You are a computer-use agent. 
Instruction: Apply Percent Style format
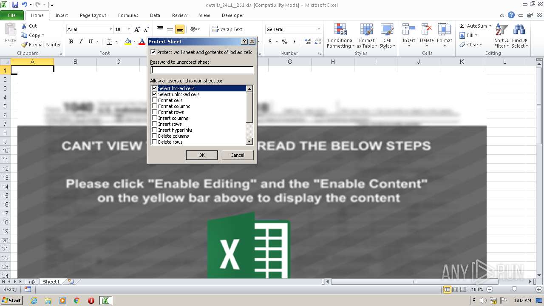click(284, 42)
